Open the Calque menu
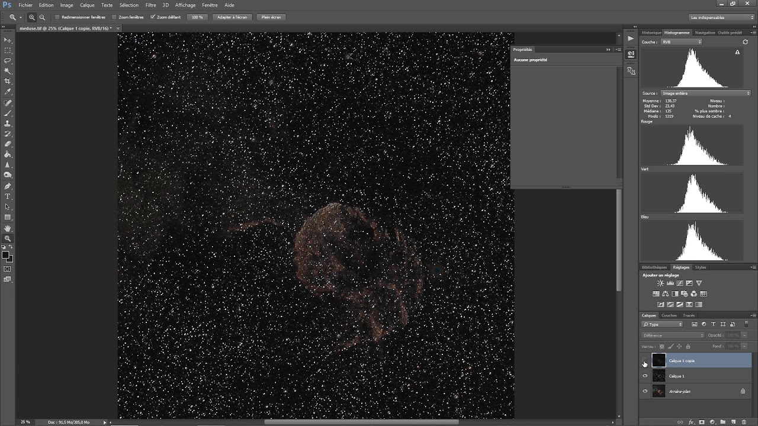The image size is (758, 426). tap(87, 5)
